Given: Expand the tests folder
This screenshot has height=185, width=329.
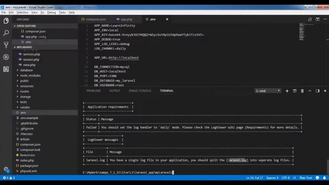Looking at the screenshot, I should pyautogui.click(x=23, y=102).
